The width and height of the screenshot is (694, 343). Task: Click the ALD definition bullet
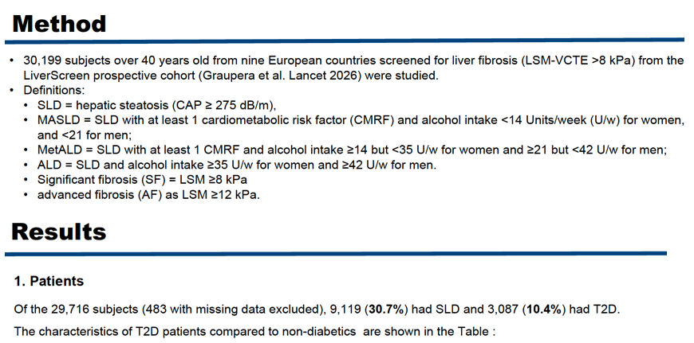237,165
